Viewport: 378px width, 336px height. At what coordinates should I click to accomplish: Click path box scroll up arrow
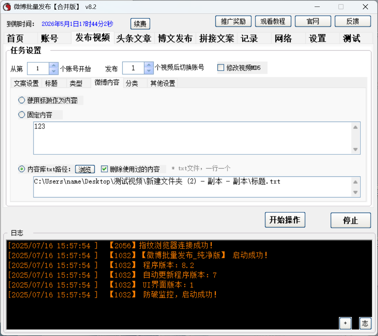pyautogui.click(x=355, y=182)
